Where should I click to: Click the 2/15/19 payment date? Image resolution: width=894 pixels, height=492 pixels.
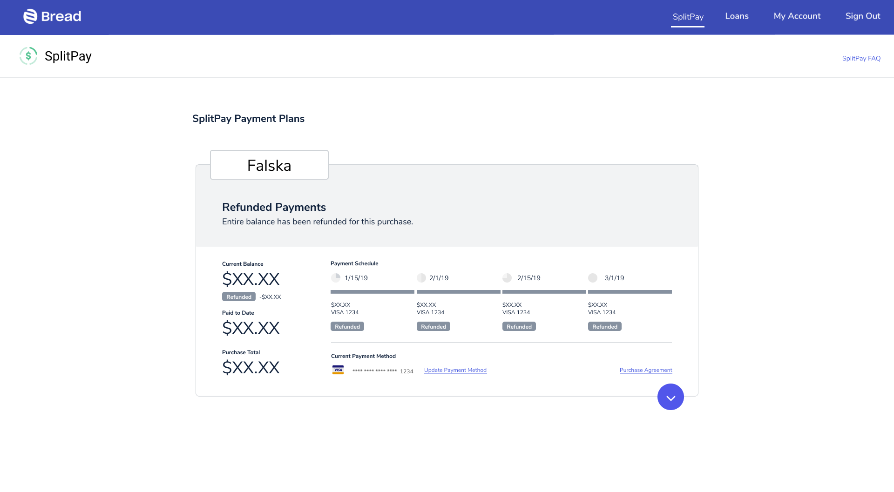[529, 278]
